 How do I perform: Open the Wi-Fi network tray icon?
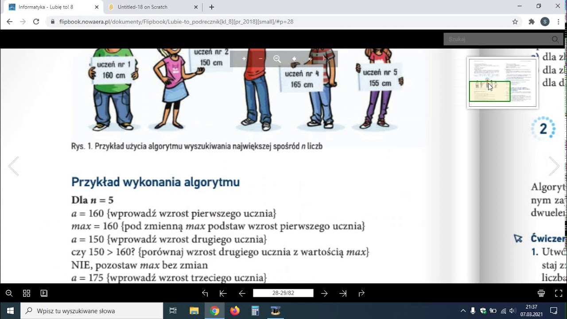503,311
